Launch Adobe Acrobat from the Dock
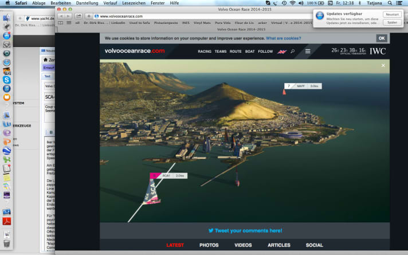The image size is (408, 255). (6, 221)
